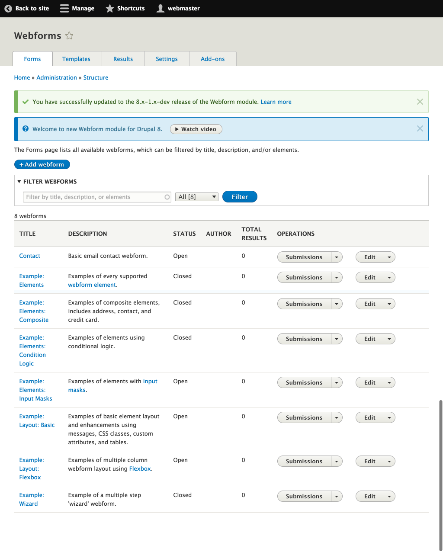Open the Add-ons tab
This screenshot has height=552, width=443.
coord(212,59)
